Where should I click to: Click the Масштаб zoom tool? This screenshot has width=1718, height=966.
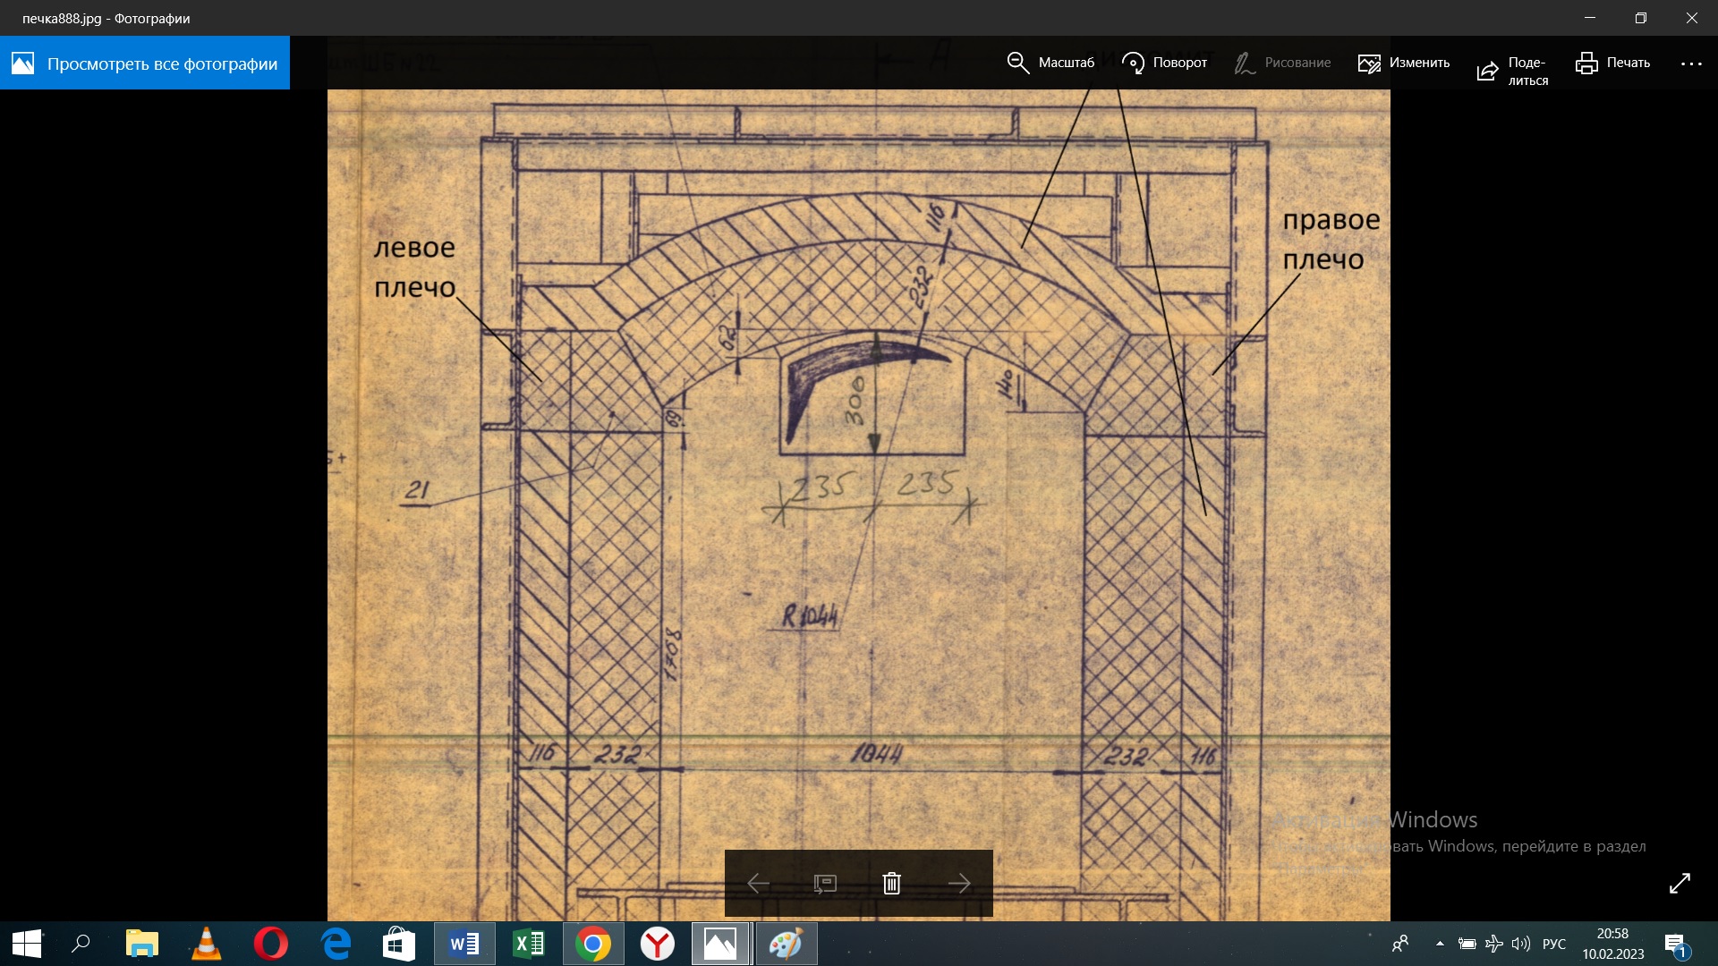coord(1050,63)
